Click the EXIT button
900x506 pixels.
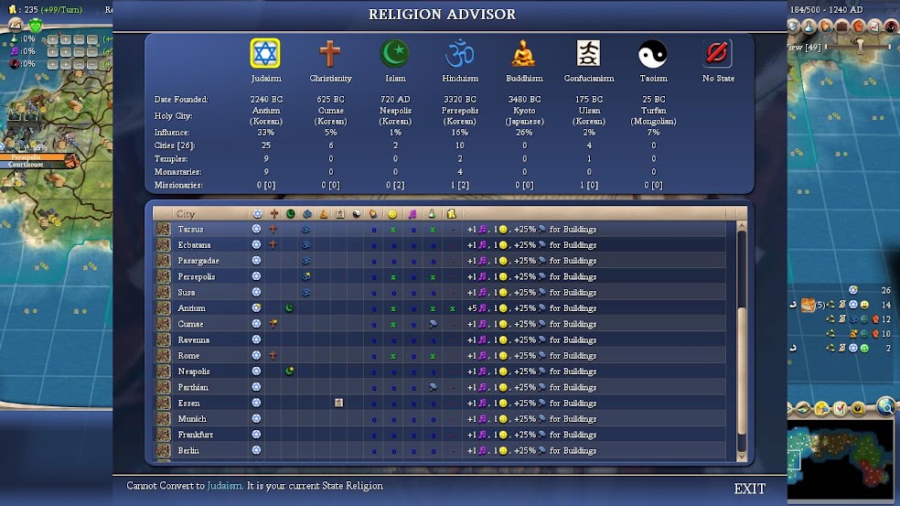750,489
